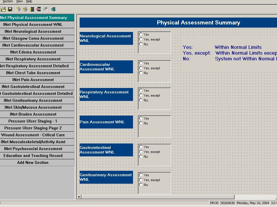277x207 pixels.
Task: Select No for Pain Assessment WNL
Action: (141, 123)
